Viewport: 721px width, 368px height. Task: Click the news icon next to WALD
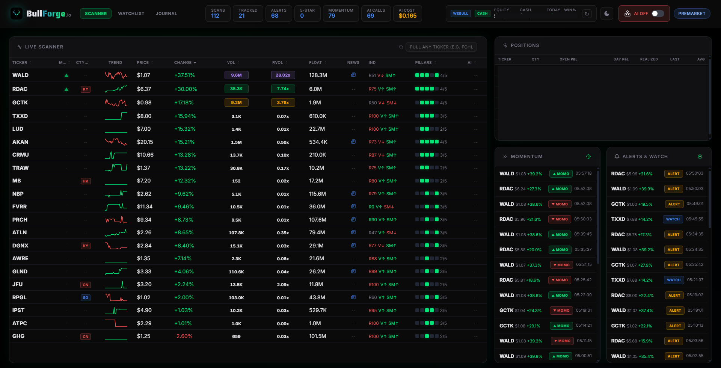point(353,75)
